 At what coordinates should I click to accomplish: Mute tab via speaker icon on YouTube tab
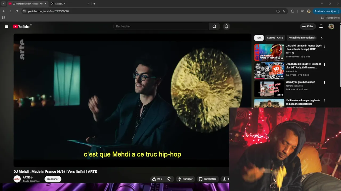pyautogui.click(x=41, y=4)
